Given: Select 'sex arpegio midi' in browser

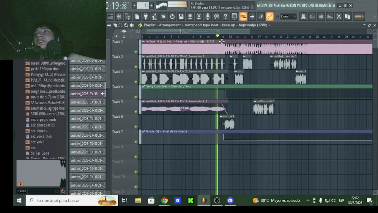Looking at the screenshot, I should click(43, 120).
